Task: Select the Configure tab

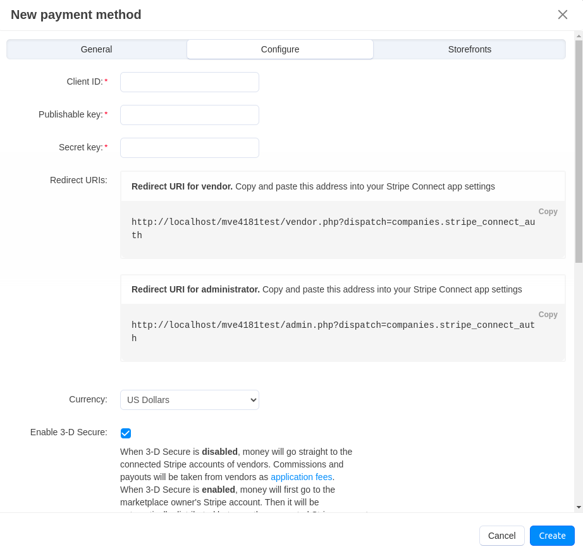Action: 280,49
